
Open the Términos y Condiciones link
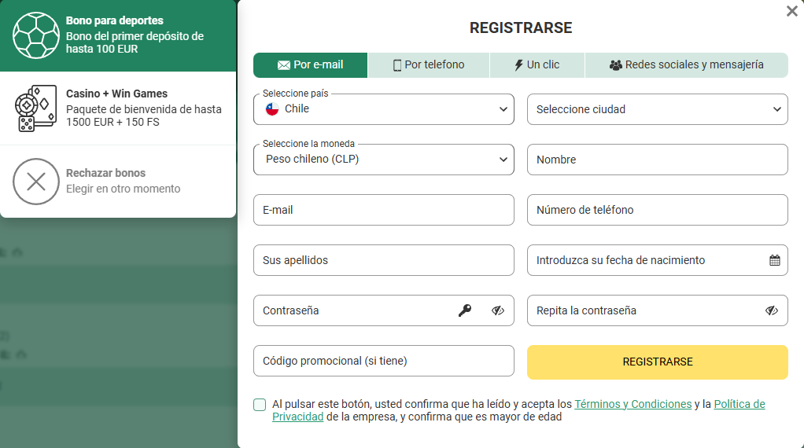tap(633, 404)
